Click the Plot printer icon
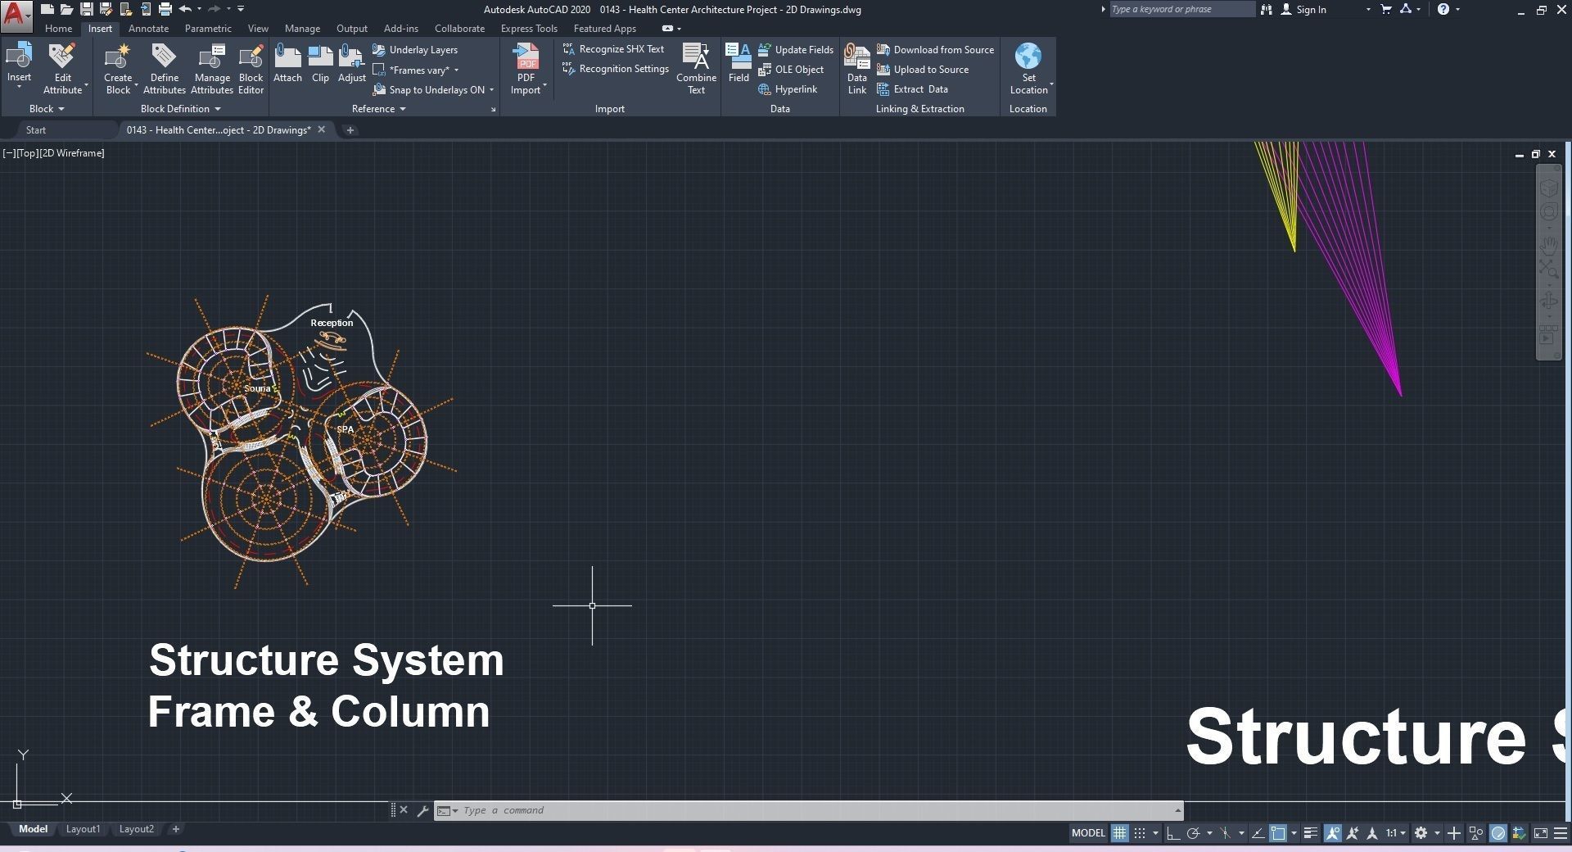Screen dimensions: 1572x852 [165, 10]
